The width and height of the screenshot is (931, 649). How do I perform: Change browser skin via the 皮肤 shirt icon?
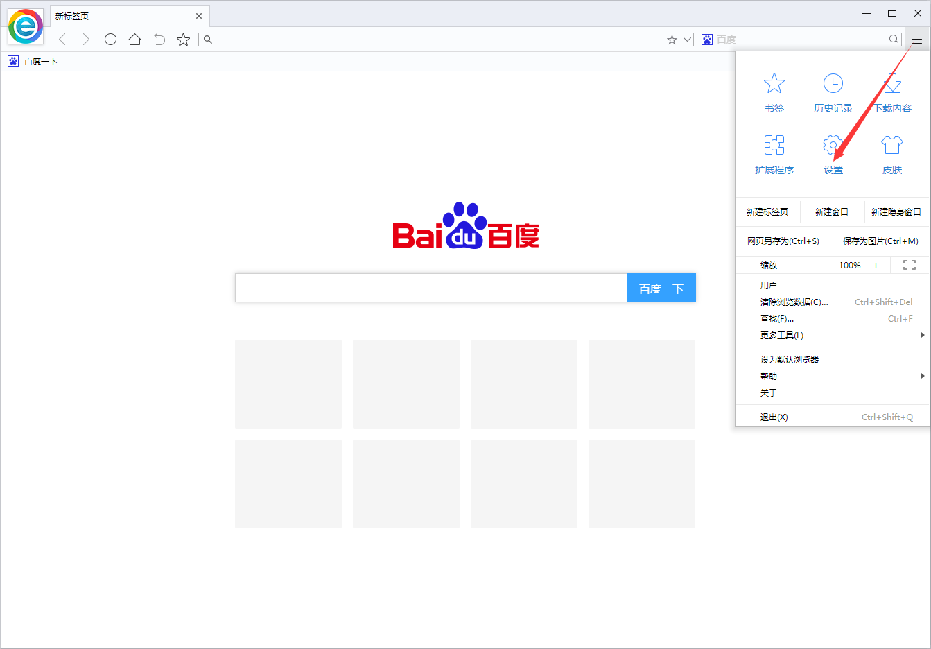point(891,146)
